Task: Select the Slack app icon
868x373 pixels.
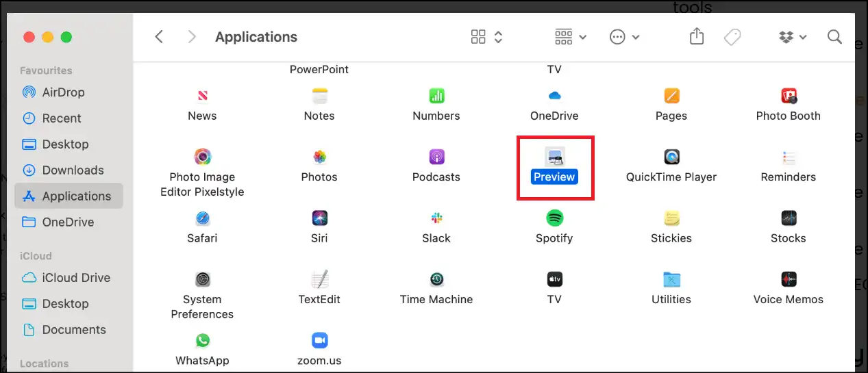Action: coord(436,218)
